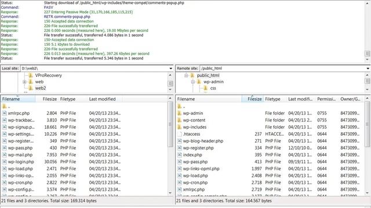Sort local files by Last modified column
This screenshot has width=371, height=208.
(105, 99)
